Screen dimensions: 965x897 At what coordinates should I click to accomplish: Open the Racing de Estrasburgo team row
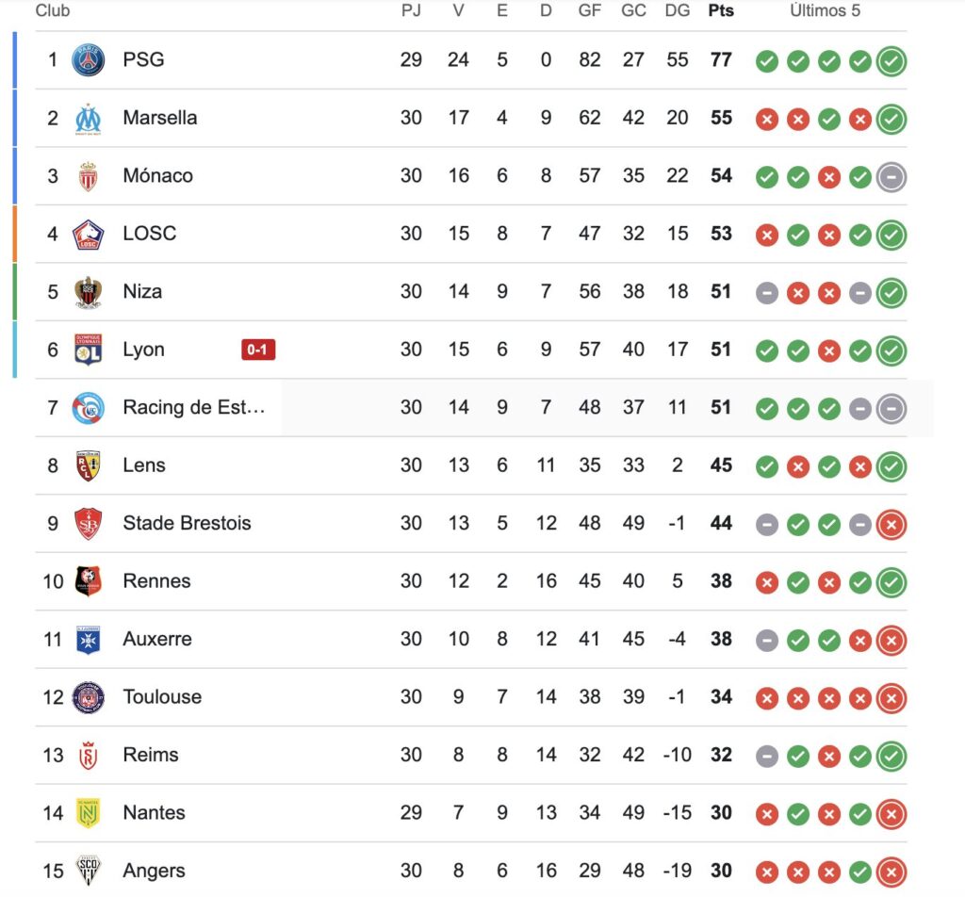[471, 408]
